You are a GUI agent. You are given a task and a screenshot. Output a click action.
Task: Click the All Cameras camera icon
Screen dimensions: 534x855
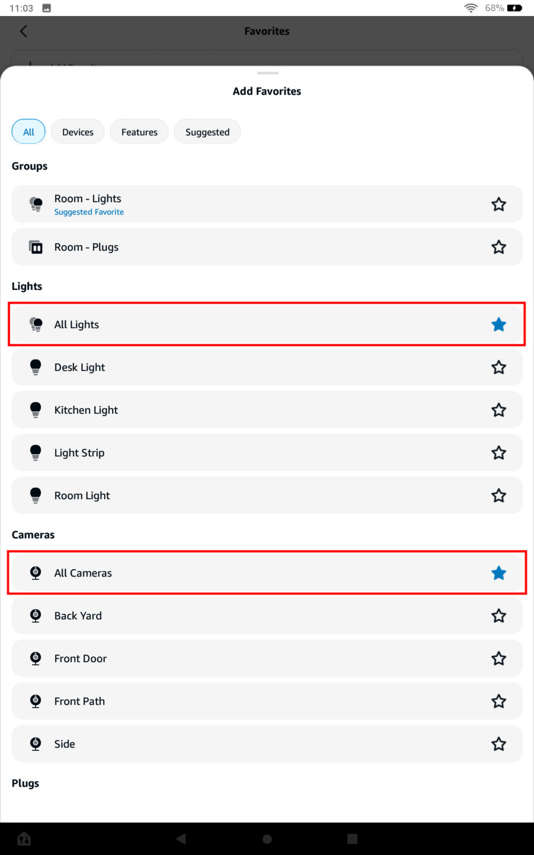pos(35,572)
